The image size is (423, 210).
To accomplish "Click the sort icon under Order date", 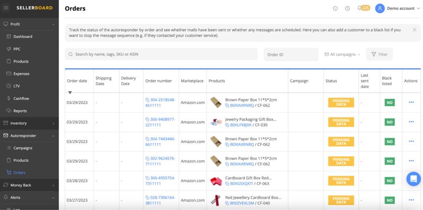I will tap(70, 93).
